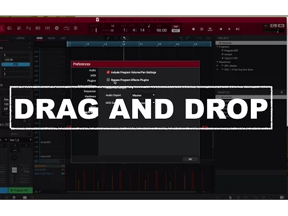Select Plugins in Preferences sidebar
Screen dimensions: 288x216
pos(91,80)
